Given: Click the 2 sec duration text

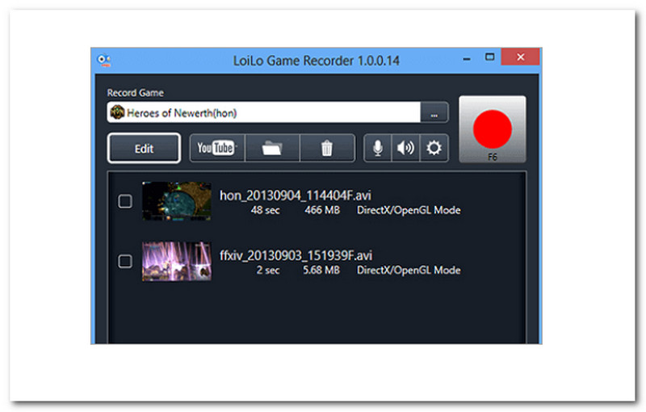Looking at the screenshot, I should (268, 271).
